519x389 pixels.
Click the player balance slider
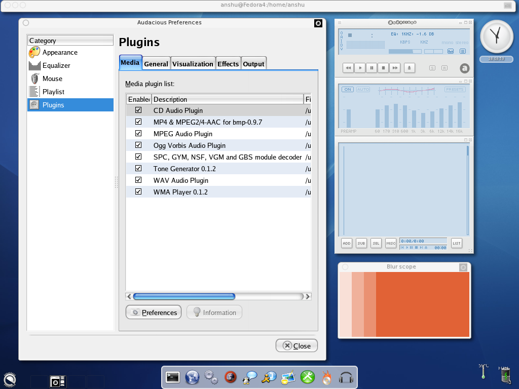click(x=434, y=51)
